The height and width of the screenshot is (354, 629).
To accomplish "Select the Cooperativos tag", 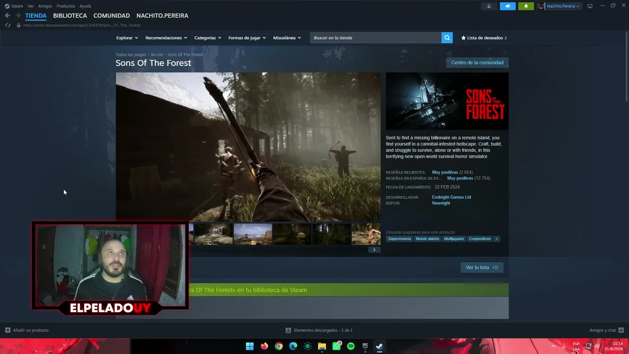I will tap(480, 239).
